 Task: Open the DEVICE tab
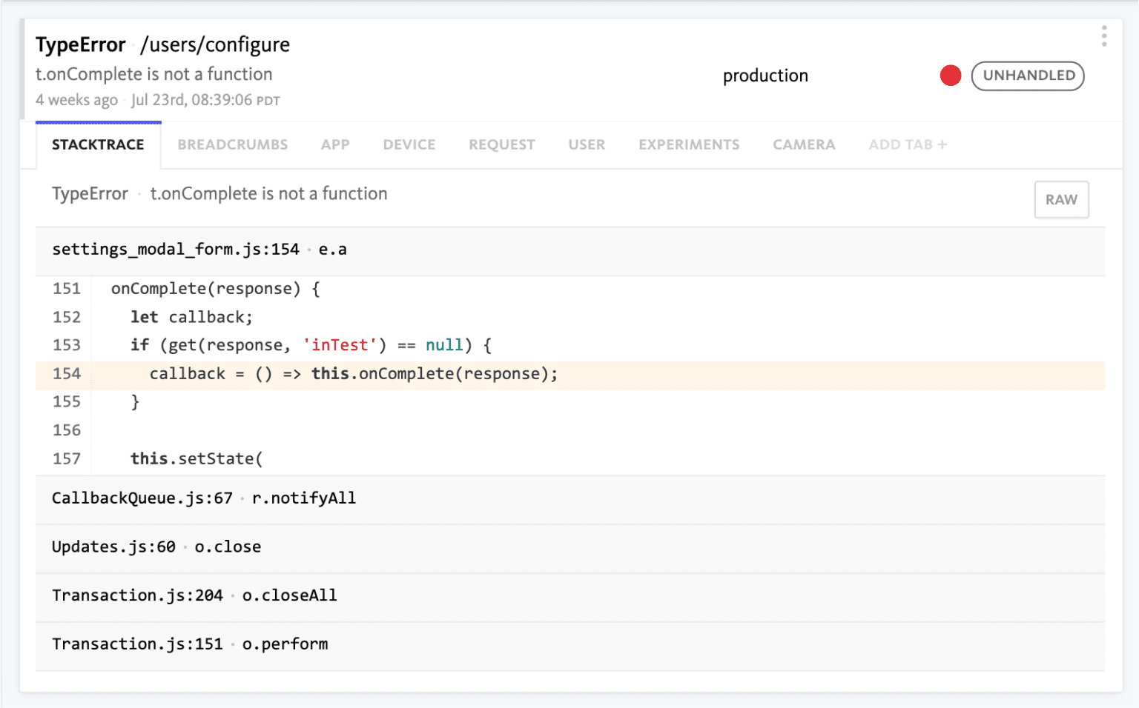pos(409,144)
